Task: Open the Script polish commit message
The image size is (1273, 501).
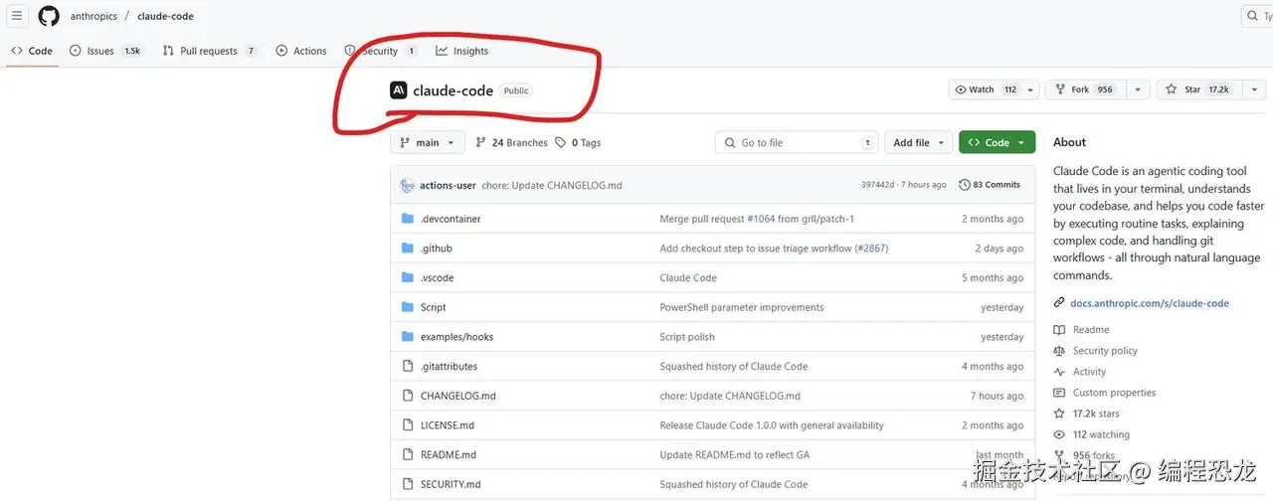Action: (687, 337)
